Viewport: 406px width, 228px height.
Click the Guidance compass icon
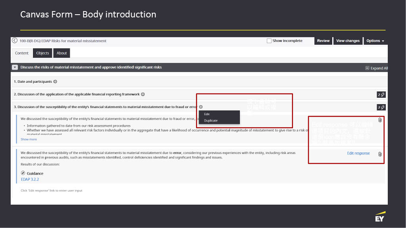[x=23, y=173]
